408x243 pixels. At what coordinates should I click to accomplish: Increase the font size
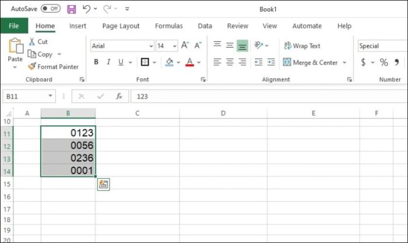tap(185, 45)
